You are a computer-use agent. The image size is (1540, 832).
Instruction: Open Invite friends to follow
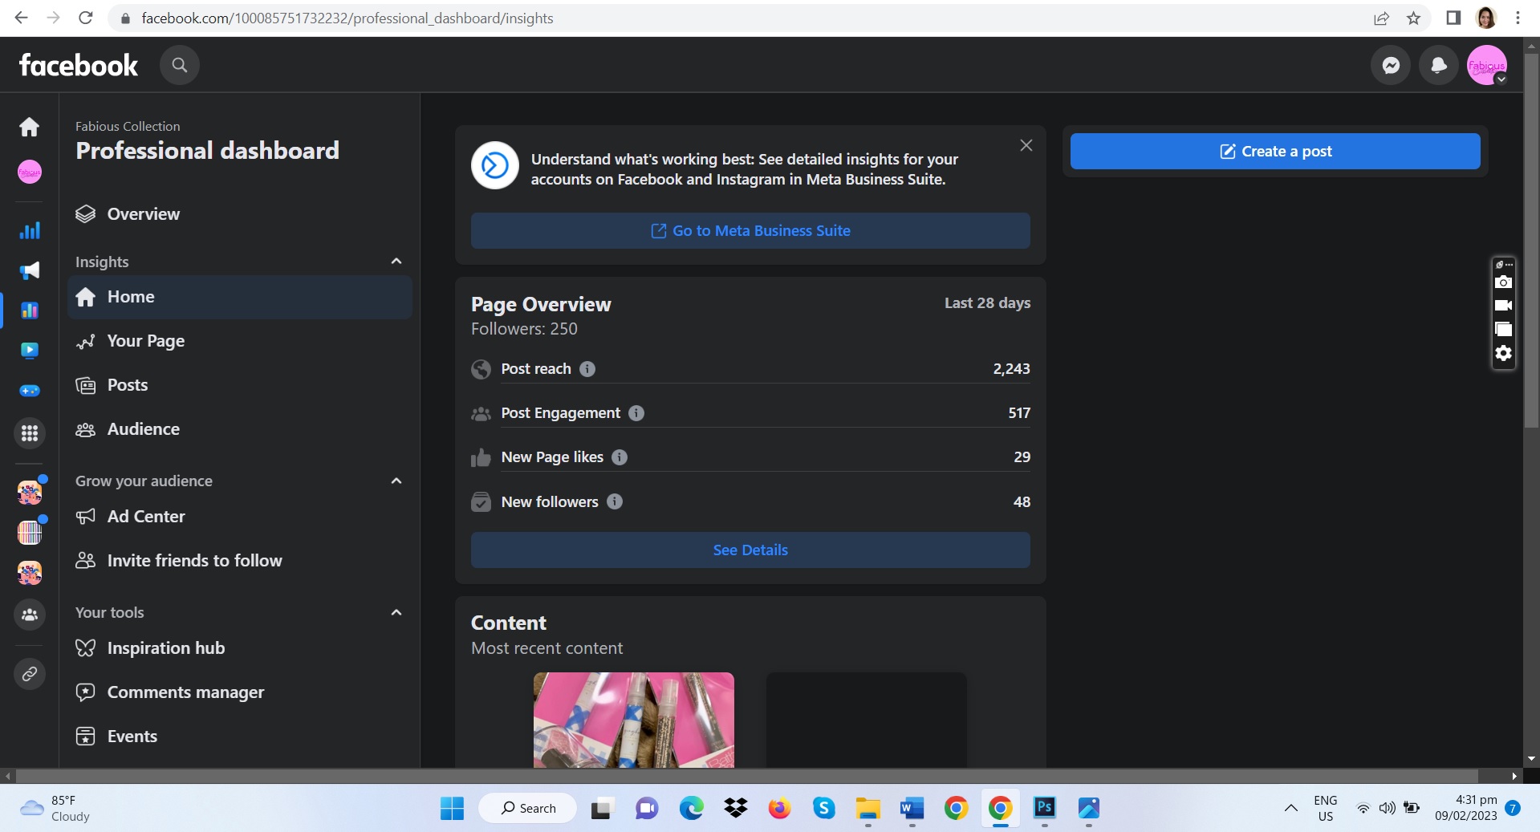point(240,561)
